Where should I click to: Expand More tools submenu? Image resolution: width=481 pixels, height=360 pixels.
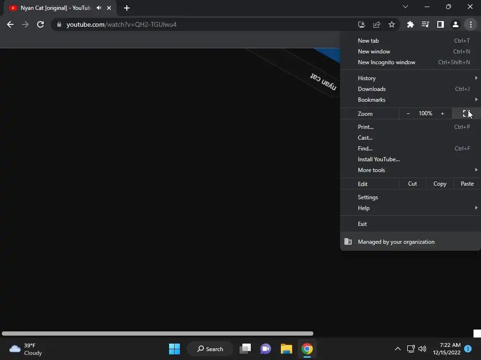tap(411, 170)
